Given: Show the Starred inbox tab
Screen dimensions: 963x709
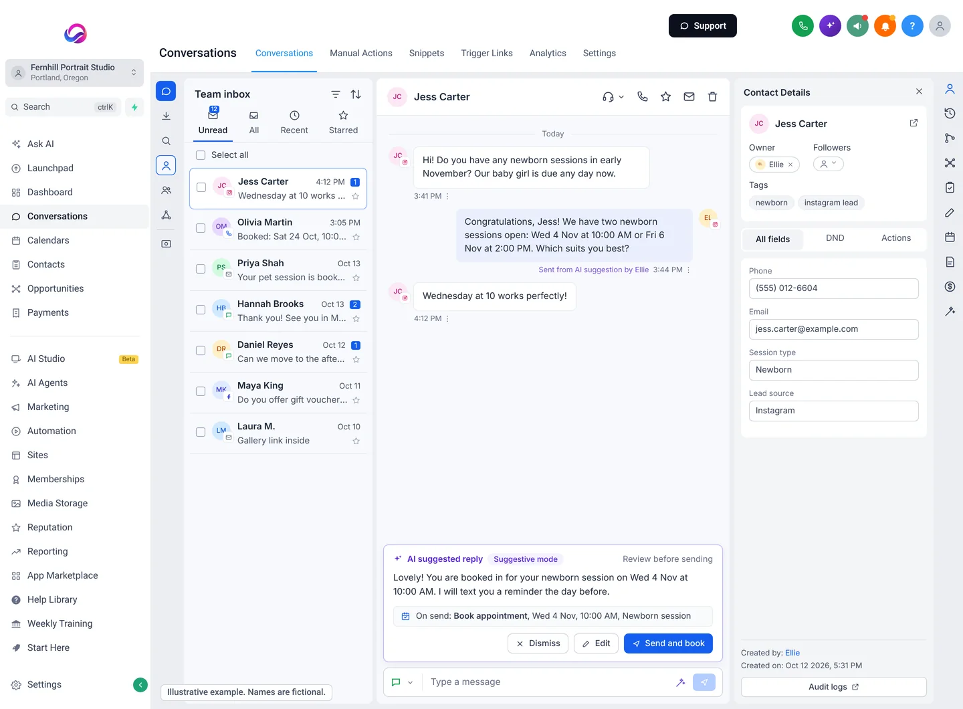Looking at the screenshot, I should 343,123.
